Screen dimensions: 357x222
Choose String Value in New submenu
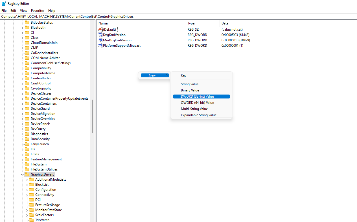click(202, 84)
